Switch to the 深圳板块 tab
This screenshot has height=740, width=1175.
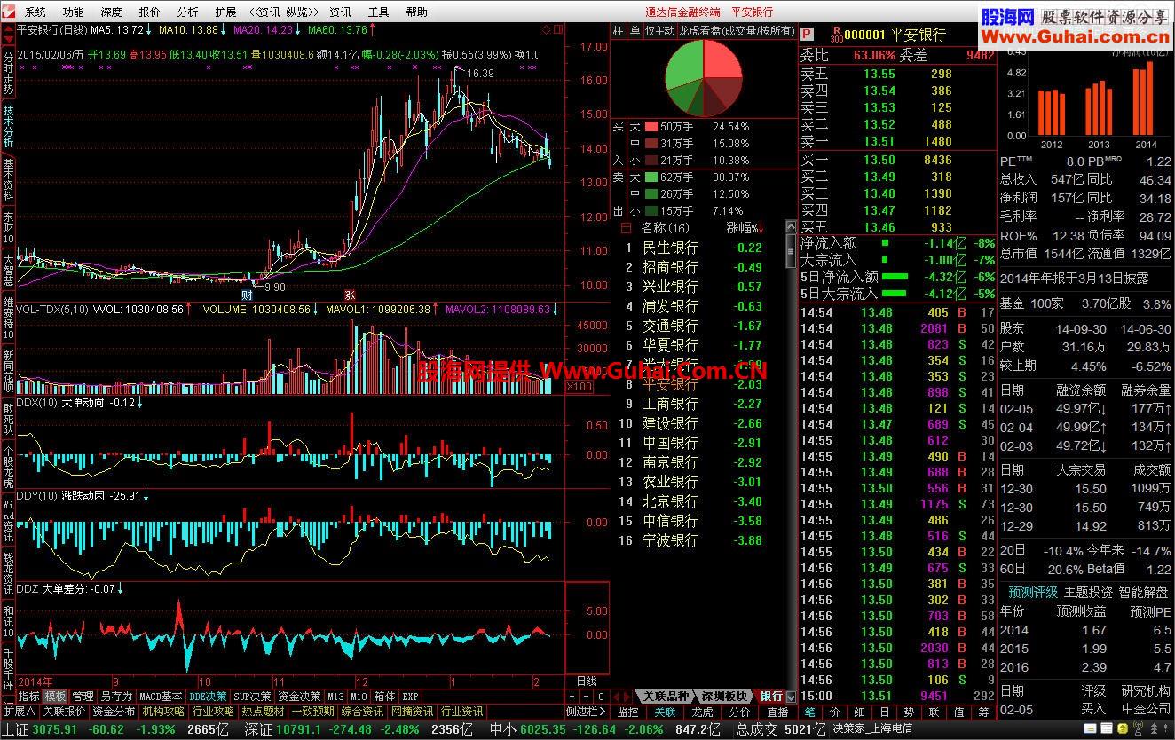[724, 697]
